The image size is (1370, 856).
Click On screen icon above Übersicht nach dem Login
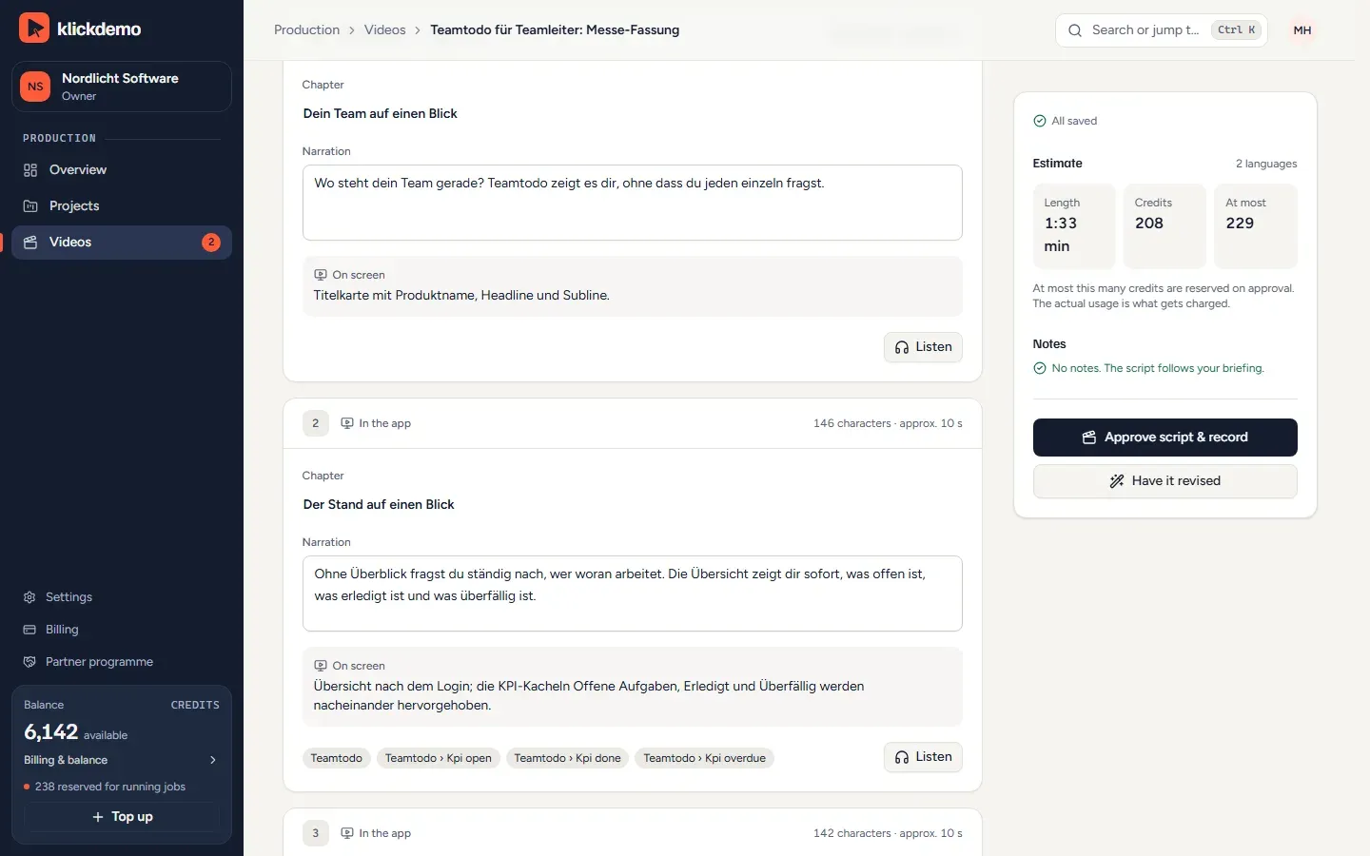(321, 666)
